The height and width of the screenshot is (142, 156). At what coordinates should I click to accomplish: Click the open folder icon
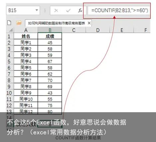coord(19,23)
